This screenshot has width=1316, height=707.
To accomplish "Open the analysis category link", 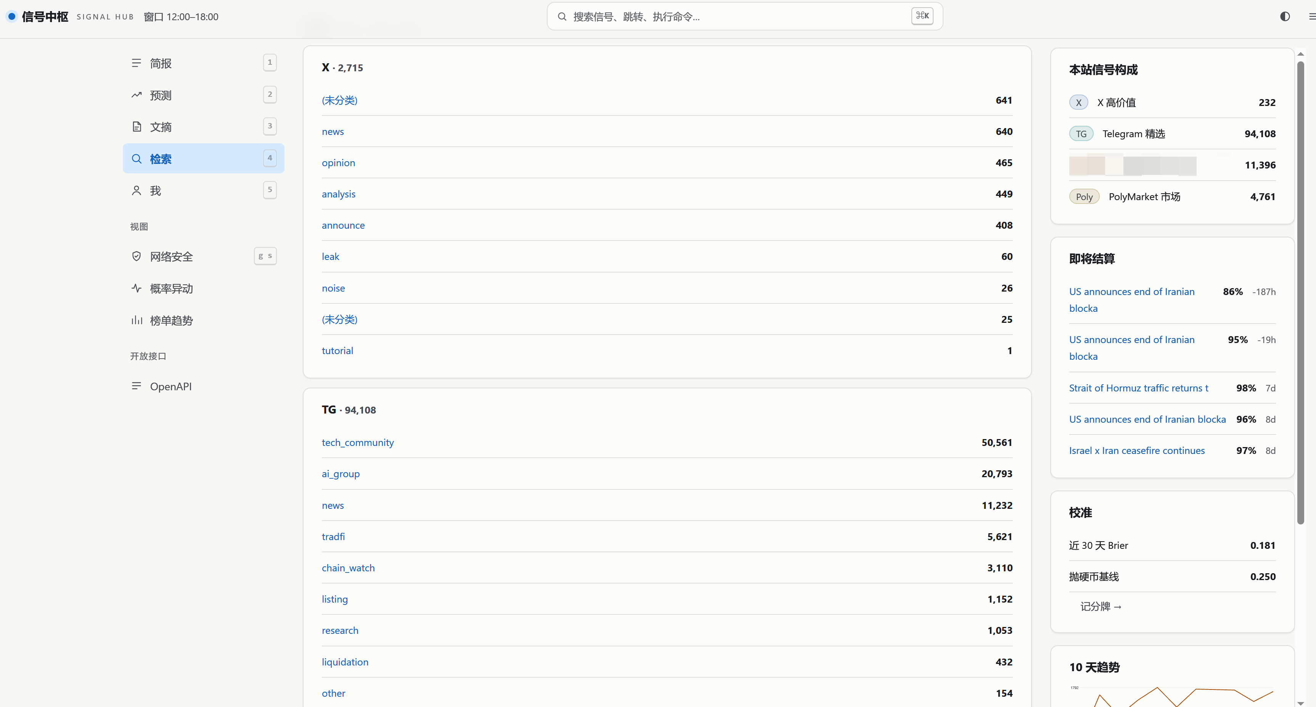I will (338, 194).
